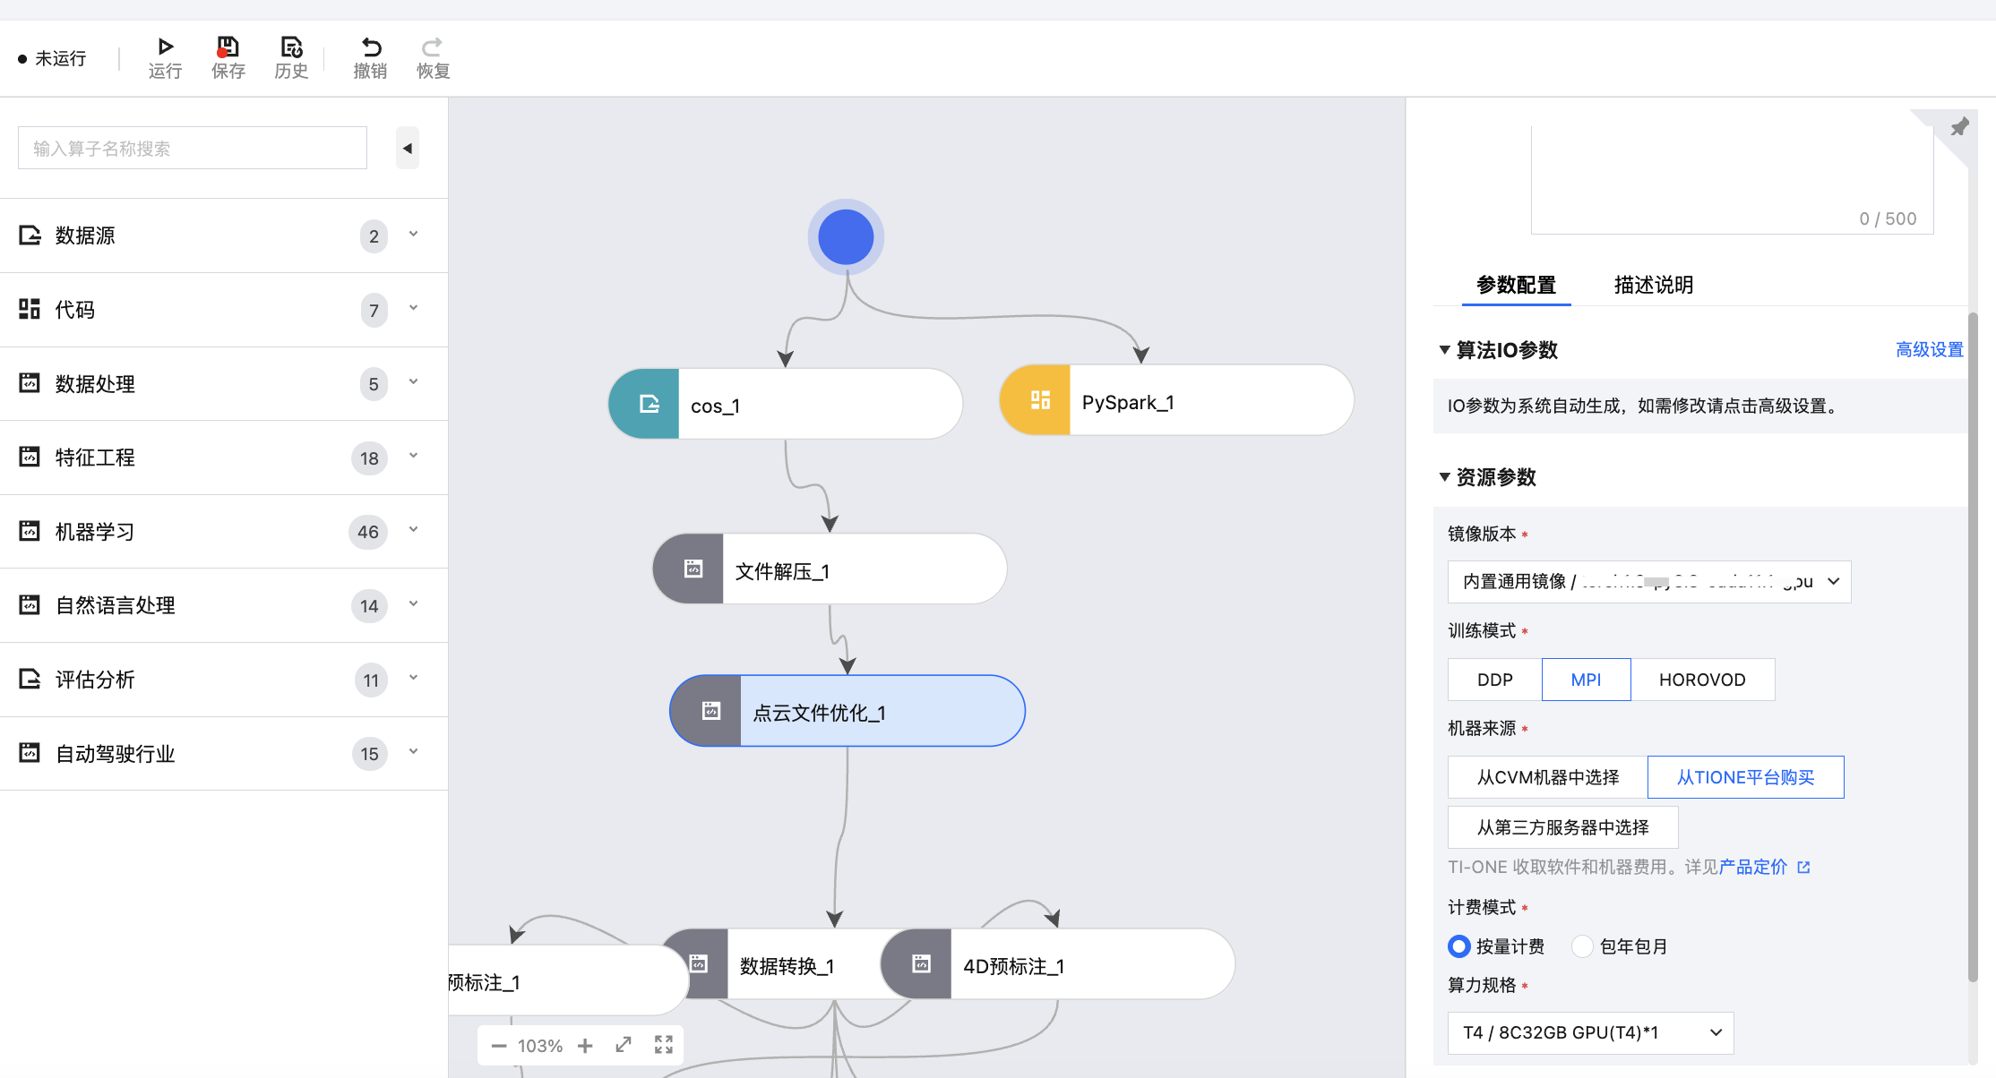Zoom in with the plus icon
Image resolution: width=1996 pixels, height=1078 pixels.
pos(585,1046)
